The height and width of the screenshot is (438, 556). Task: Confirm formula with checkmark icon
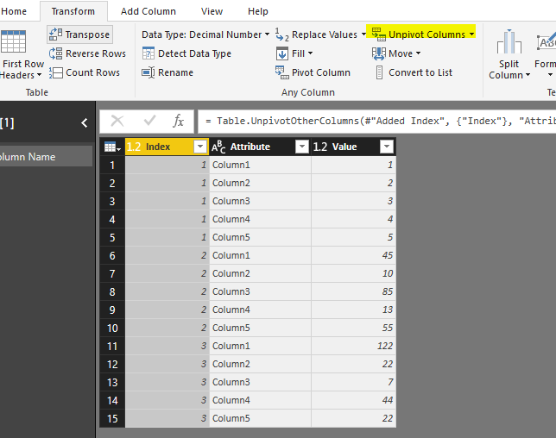(149, 121)
